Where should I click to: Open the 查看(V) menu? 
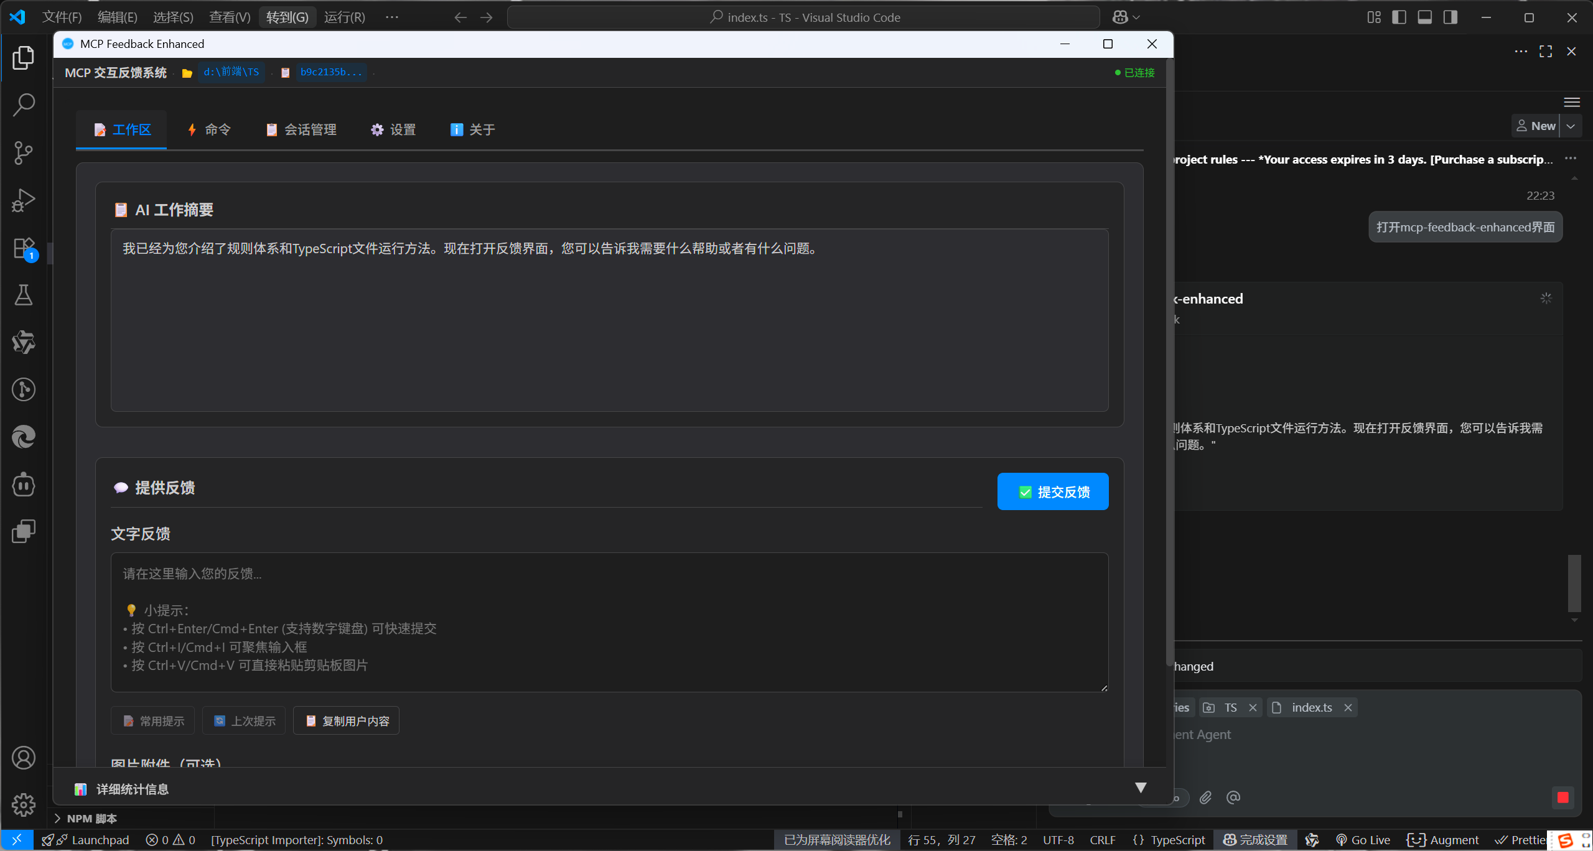(230, 17)
